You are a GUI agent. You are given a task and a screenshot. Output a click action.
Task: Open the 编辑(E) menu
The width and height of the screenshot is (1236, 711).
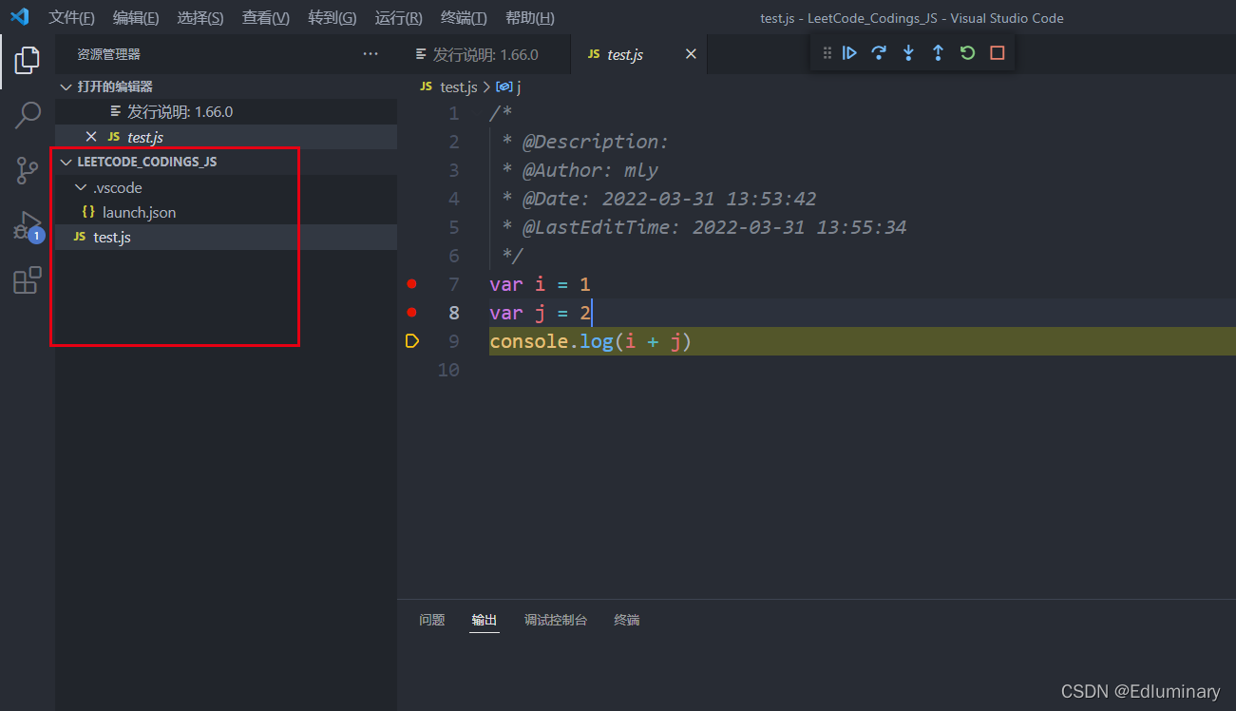[136, 18]
